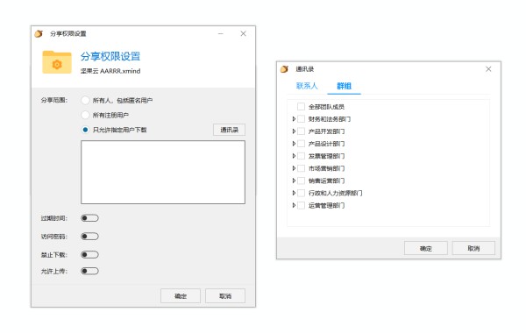This screenshot has height=333, width=526.
Task: Check the 行政和人力资源部门 checkbox
Action: [x=302, y=193]
